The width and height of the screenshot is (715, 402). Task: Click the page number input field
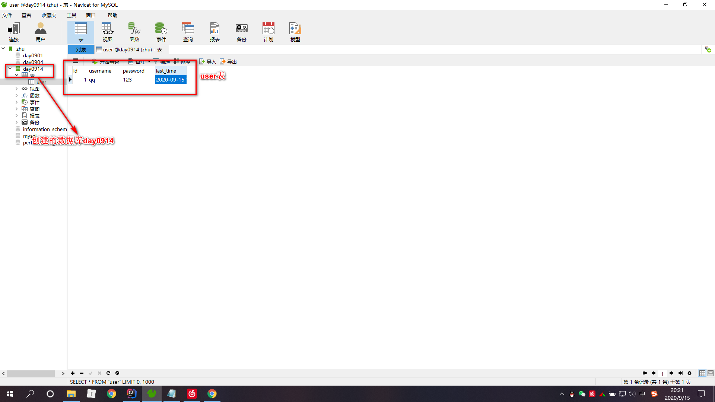pyautogui.click(x=662, y=373)
